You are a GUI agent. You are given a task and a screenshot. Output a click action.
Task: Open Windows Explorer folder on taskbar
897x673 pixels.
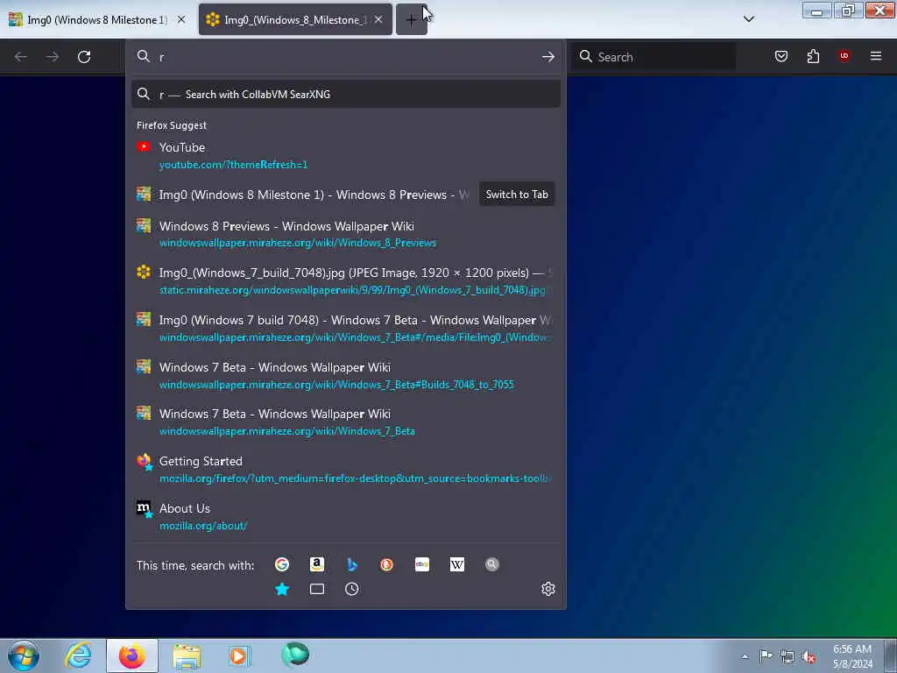(x=187, y=655)
